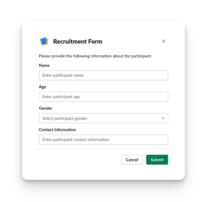
Task: Click the "Recruitment Form" heading text
Action: click(78, 42)
